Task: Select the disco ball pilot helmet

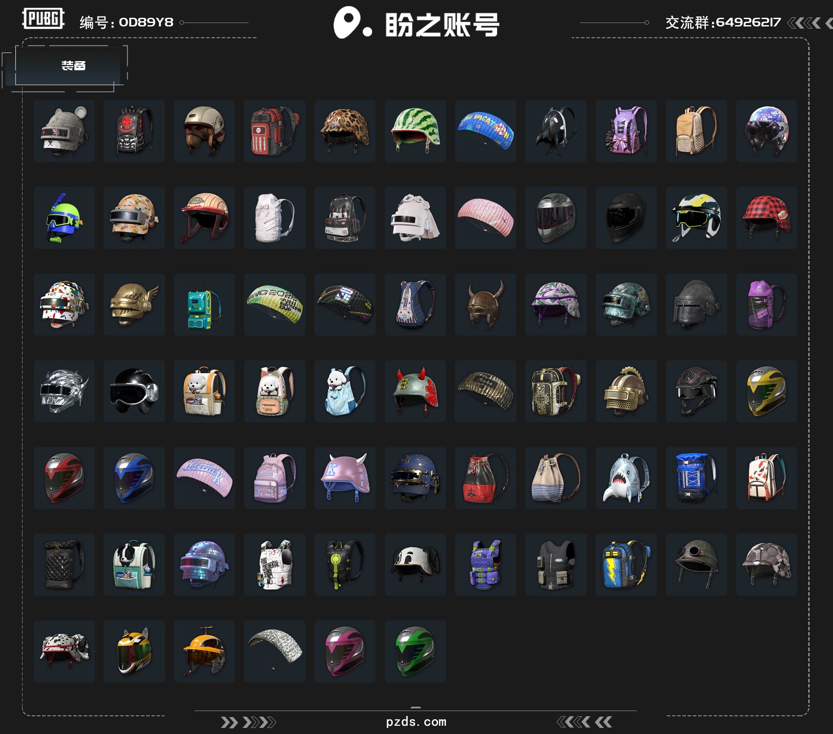Action: [767, 131]
